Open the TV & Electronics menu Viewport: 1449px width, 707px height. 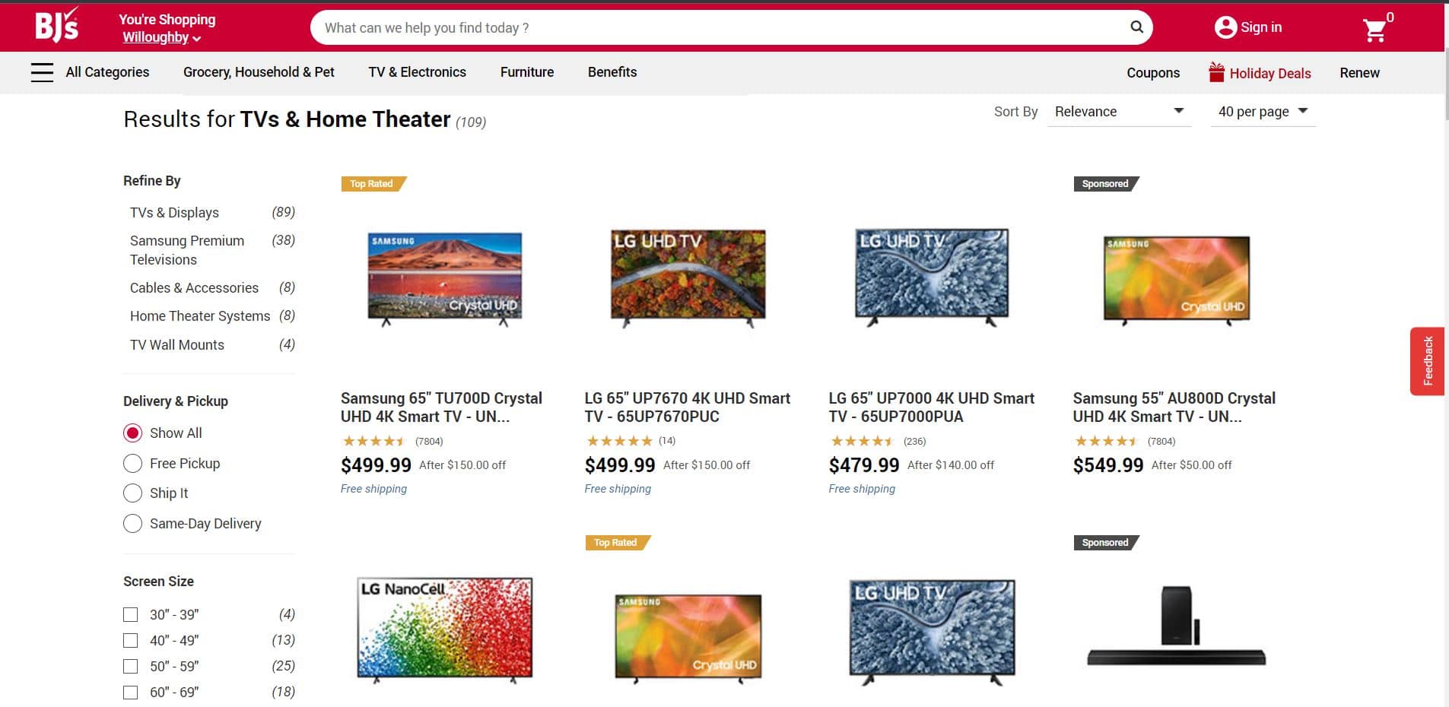417,72
